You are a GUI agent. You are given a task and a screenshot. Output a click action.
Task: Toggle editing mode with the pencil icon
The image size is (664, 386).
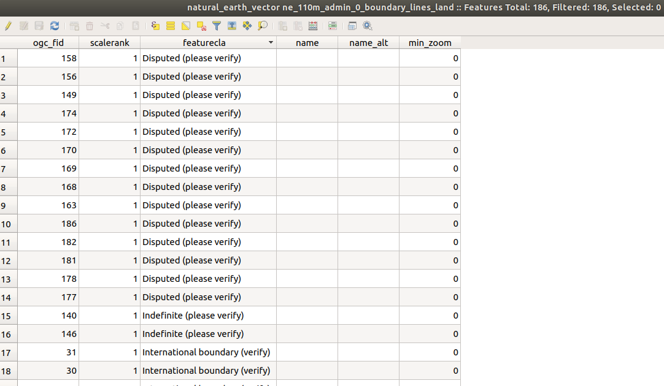pos(8,26)
